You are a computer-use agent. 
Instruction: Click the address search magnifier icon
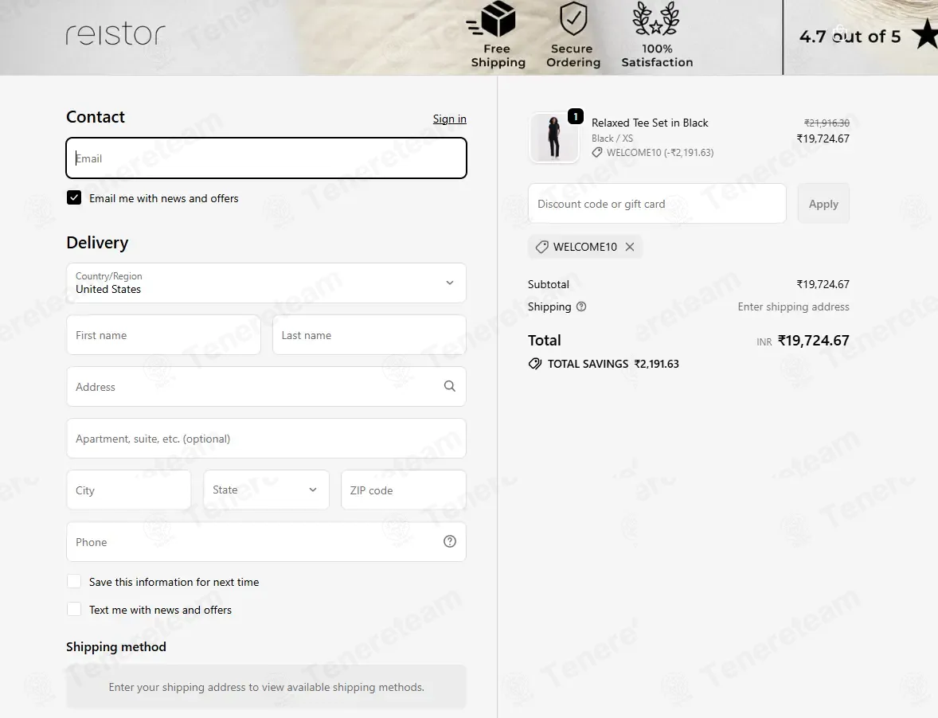450,386
